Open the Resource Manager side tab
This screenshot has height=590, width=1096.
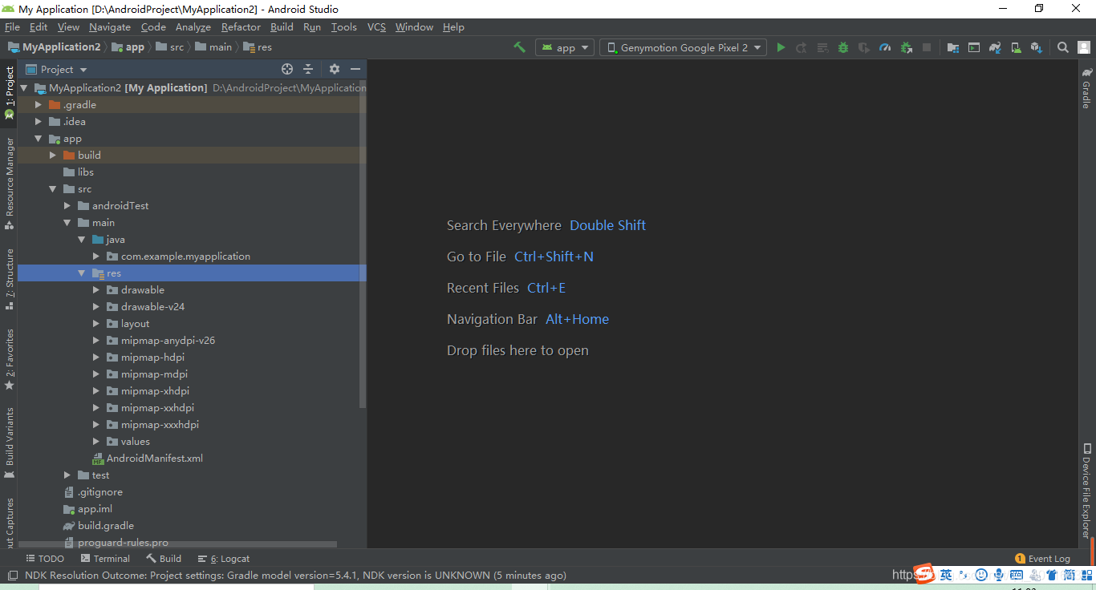[x=10, y=183]
